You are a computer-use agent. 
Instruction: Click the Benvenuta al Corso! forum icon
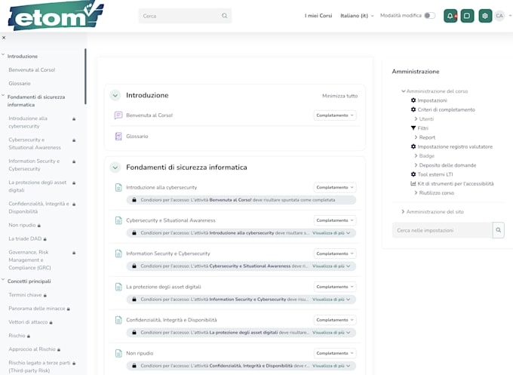tap(118, 115)
